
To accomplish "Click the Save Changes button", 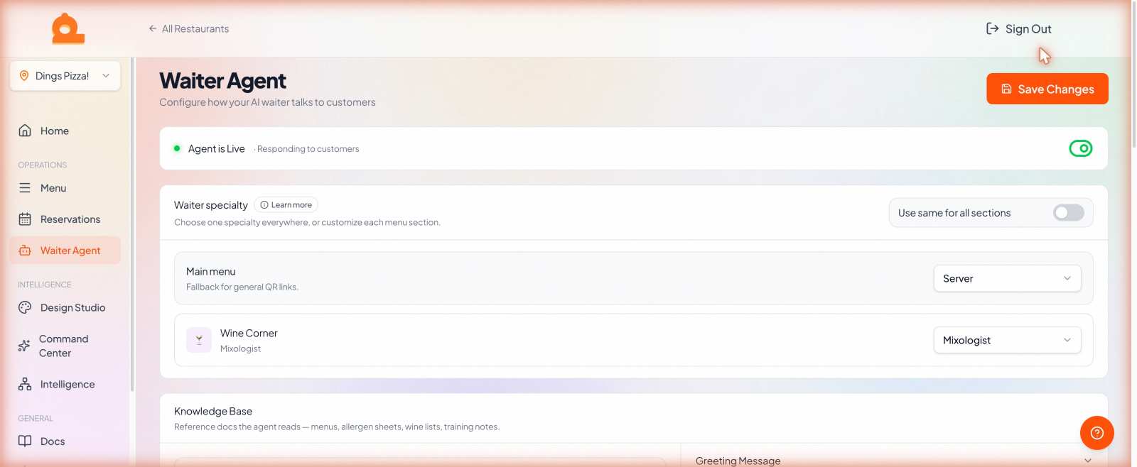I will click(x=1047, y=89).
